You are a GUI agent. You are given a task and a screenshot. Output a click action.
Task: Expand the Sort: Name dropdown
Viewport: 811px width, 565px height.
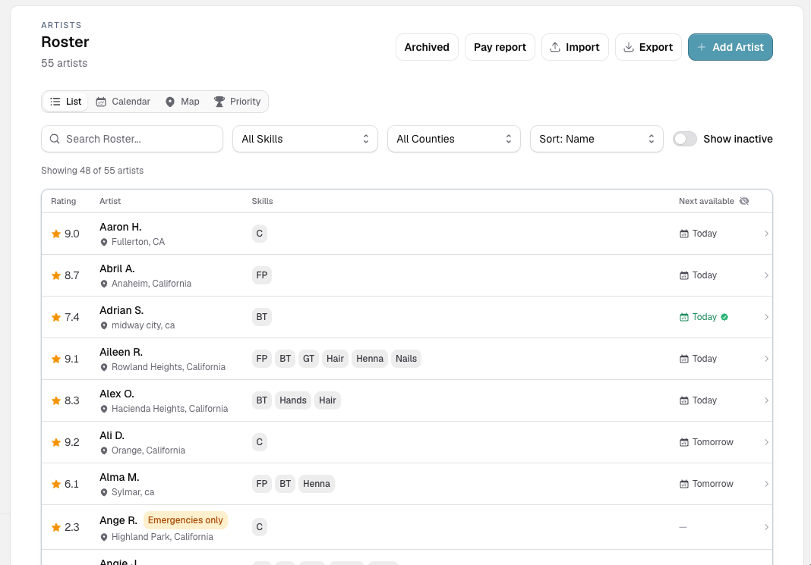pos(596,139)
